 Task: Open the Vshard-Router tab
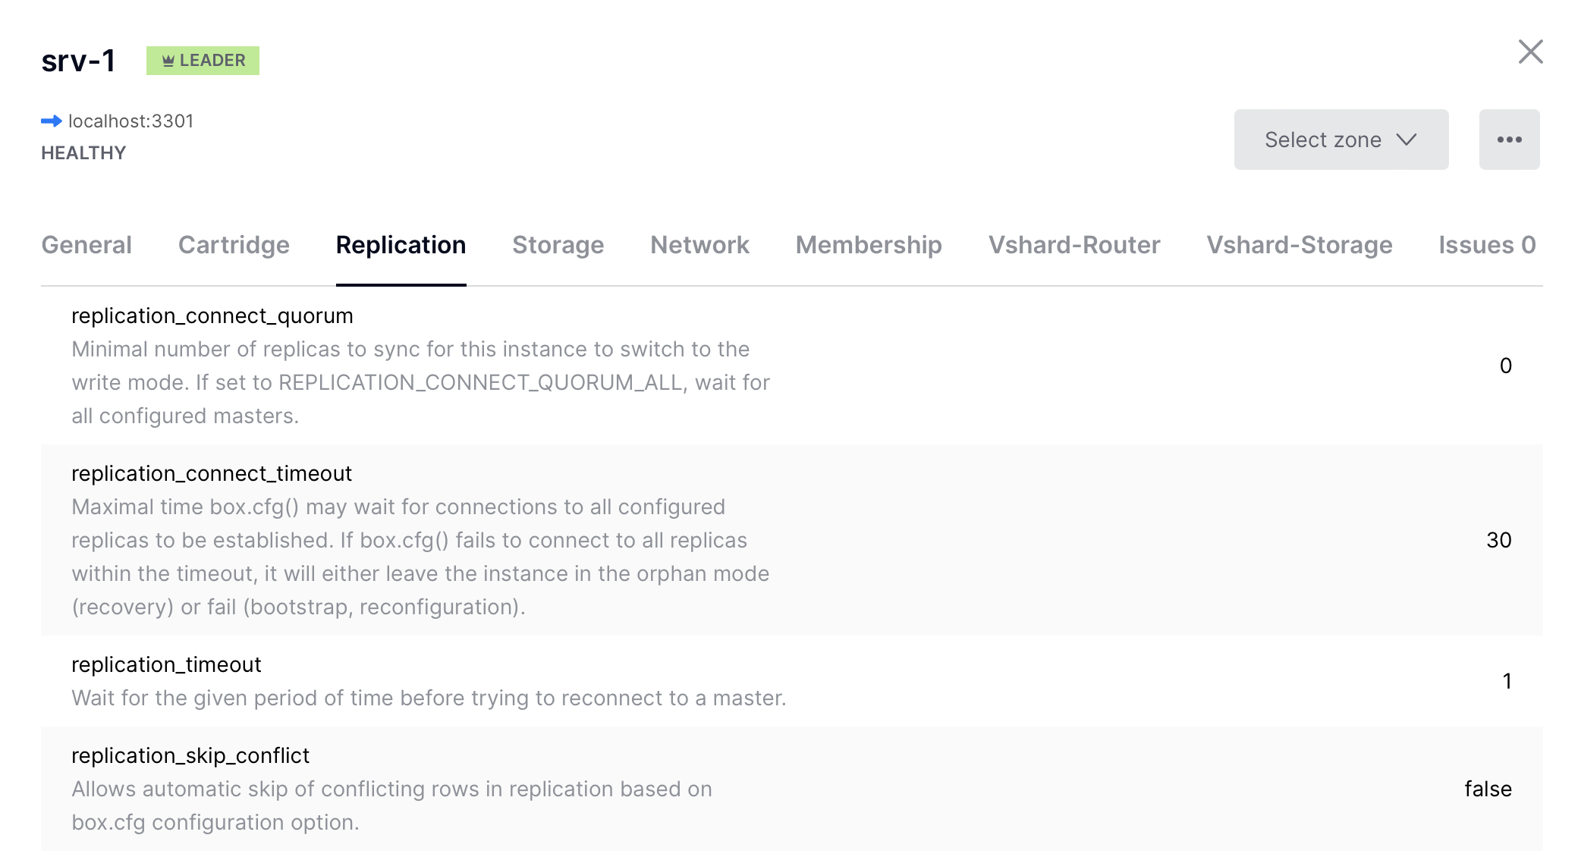tap(1074, 245)
